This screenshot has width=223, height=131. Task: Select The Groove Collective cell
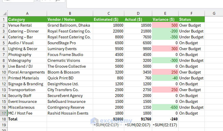point(70,66)
